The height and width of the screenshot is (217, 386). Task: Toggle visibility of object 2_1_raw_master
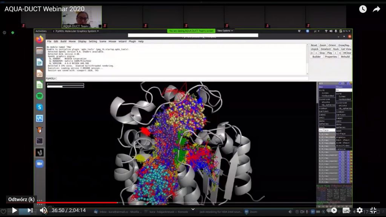point(329,167)
